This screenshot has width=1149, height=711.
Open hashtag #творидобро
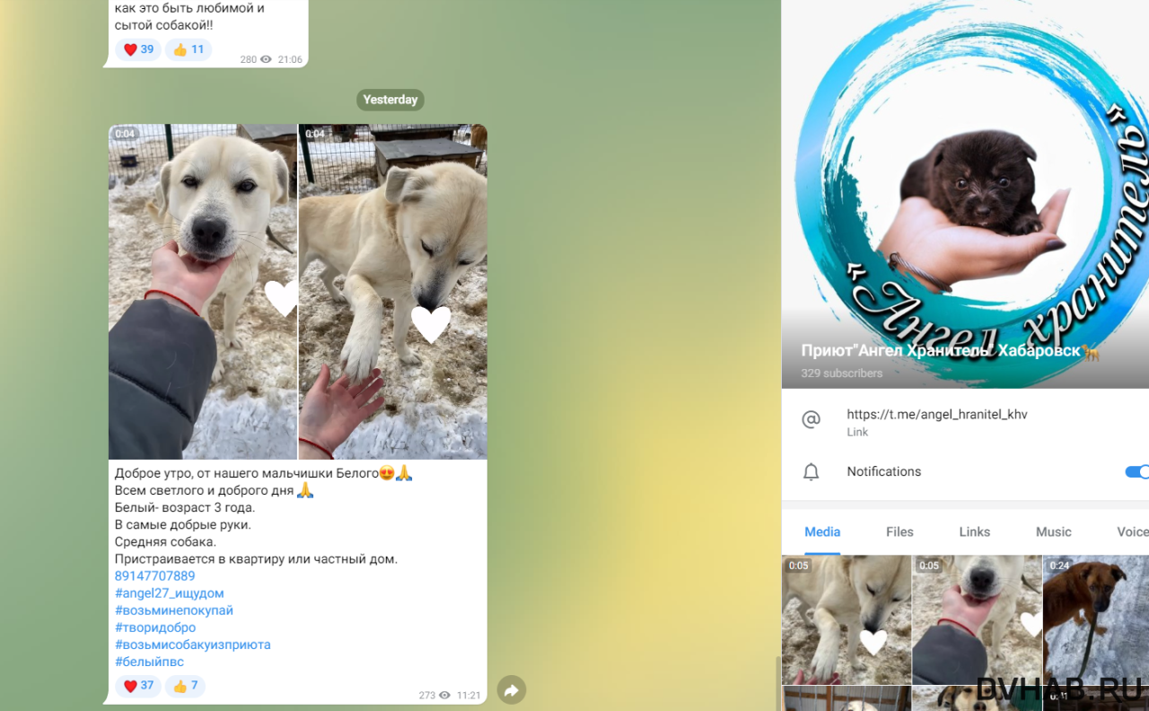click(x=154, y=628)
